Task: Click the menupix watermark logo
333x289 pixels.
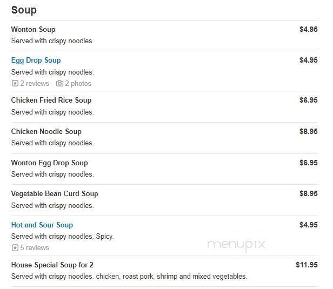Action: 236,244
